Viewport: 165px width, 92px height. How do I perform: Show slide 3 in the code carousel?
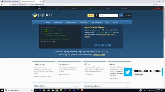coord(102,45)
